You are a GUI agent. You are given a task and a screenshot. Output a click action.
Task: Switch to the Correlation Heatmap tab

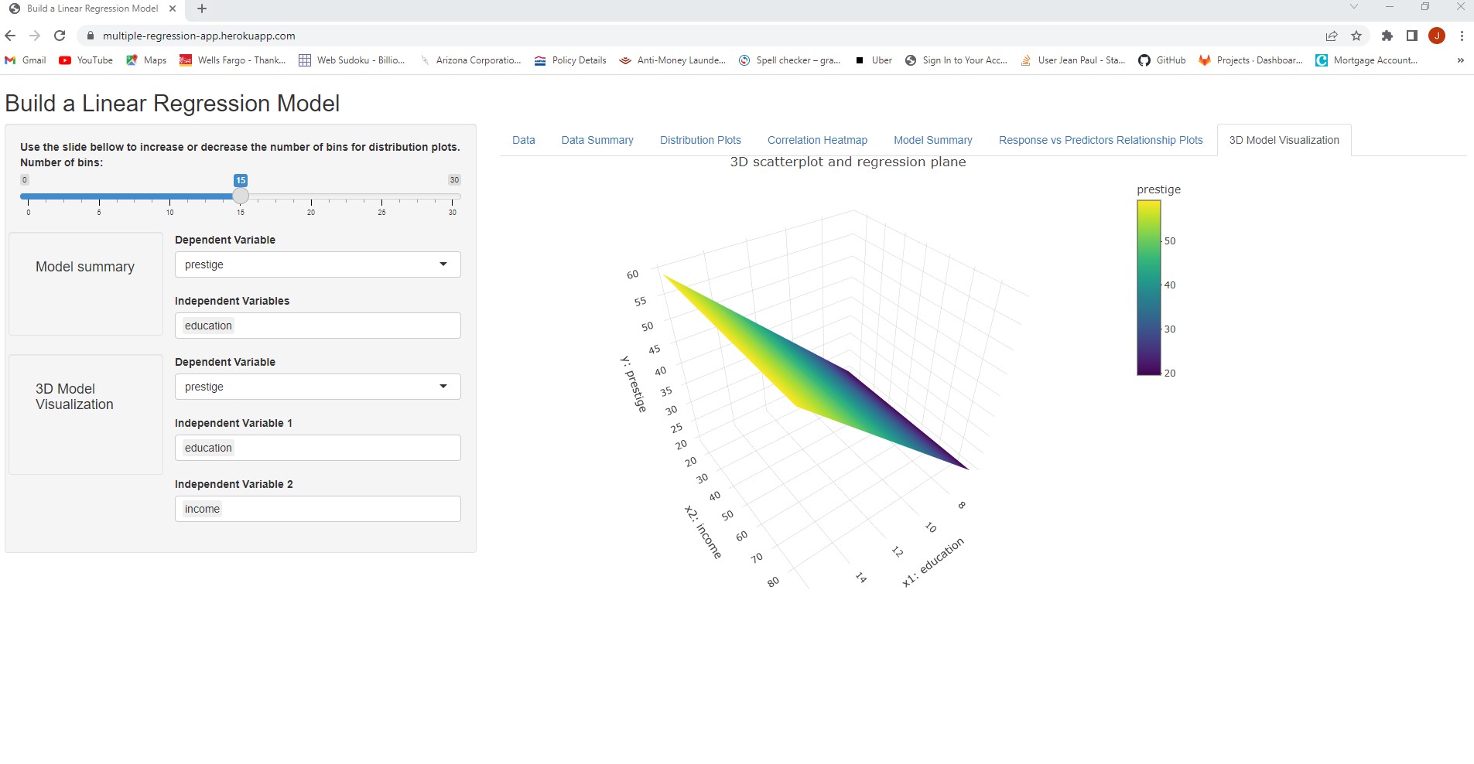point(817,140)
